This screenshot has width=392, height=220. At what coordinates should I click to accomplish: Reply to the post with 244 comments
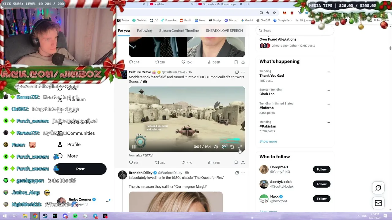pos(134,62)
